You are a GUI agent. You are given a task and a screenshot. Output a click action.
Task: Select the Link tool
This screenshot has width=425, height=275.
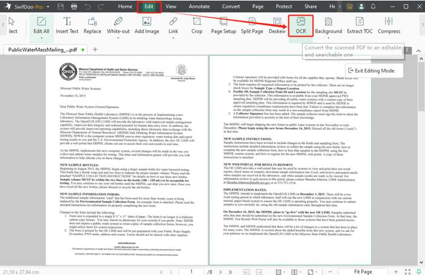173,25
